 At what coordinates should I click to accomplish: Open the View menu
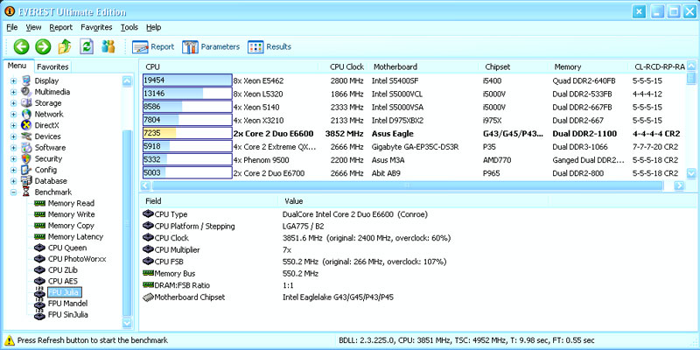33,27
